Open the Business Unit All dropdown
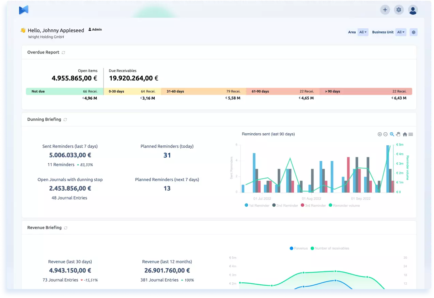Image resolution: width=434 pixels, height=298 pixels. 401,32
